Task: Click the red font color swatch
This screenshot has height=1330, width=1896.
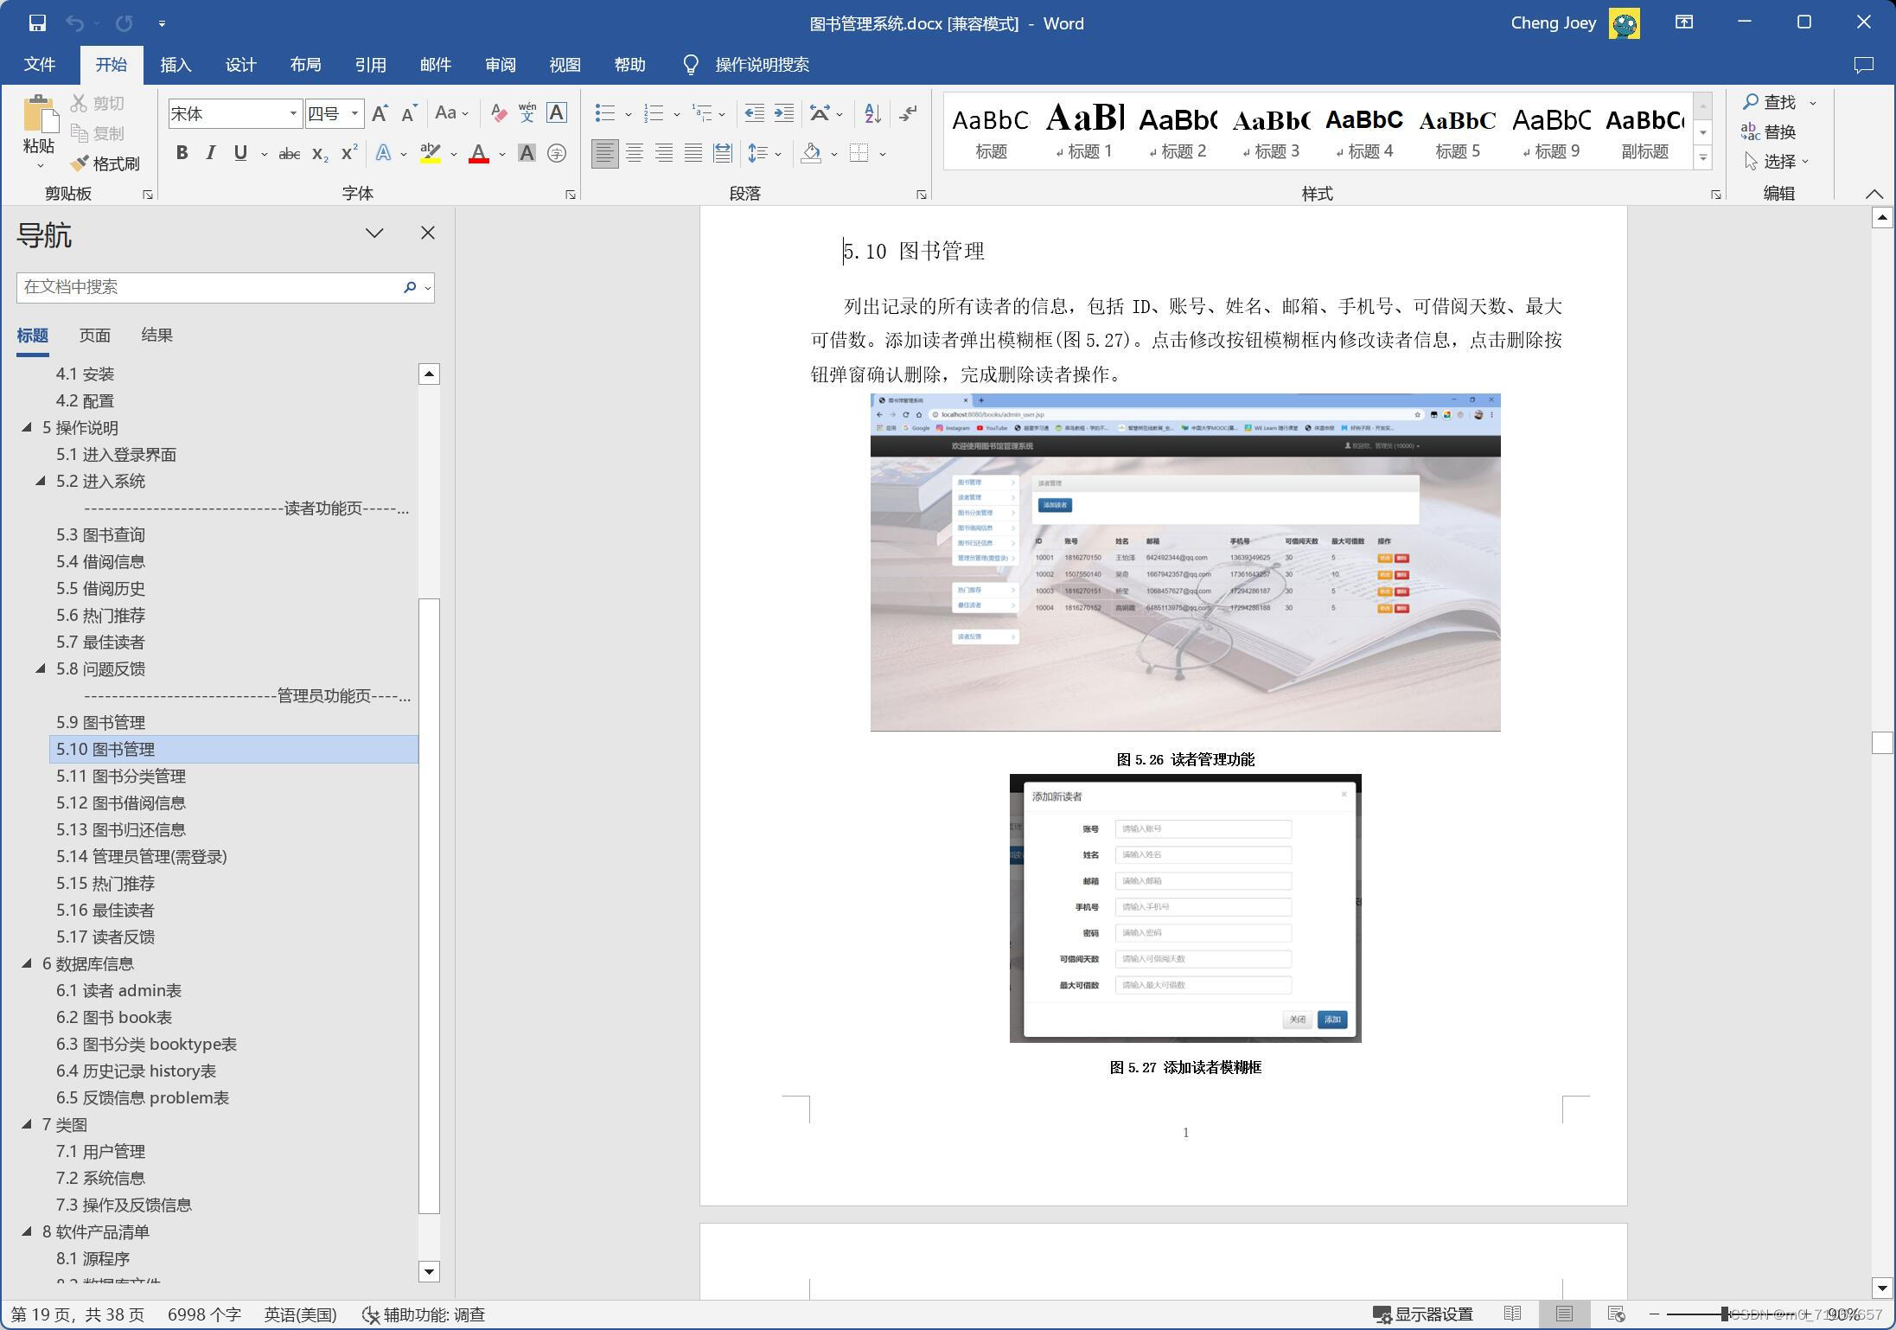Action: click(478, 154)
